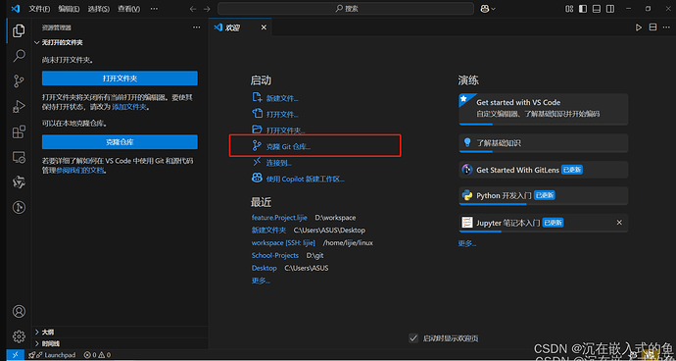Open the 选择(S) menu
676x361 pixels.
98,9
